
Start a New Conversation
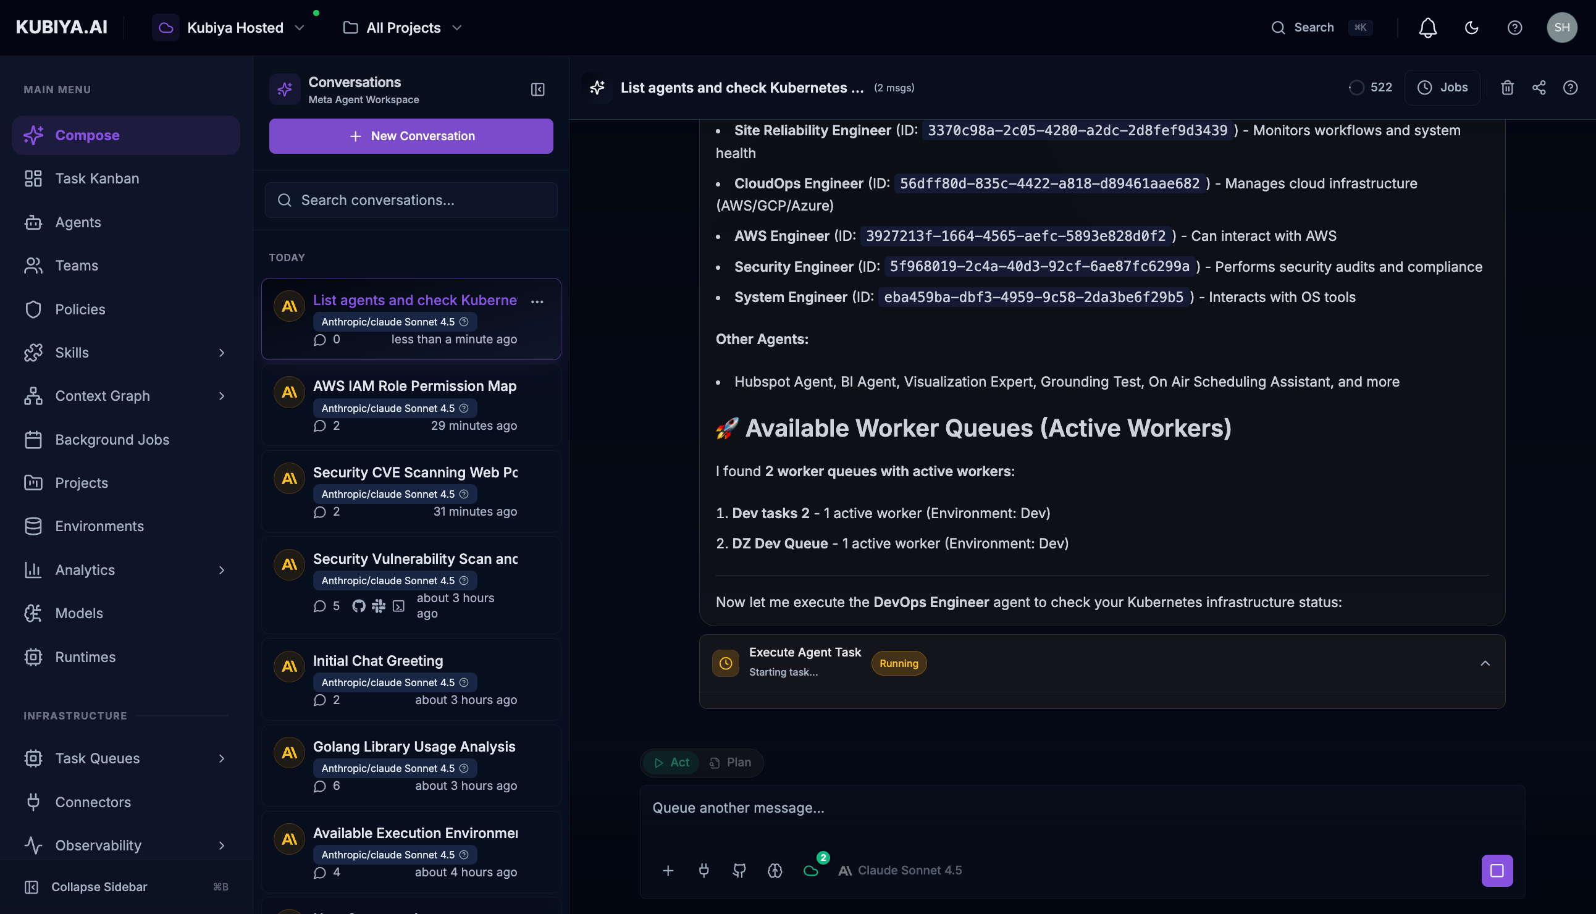[411, 136]
